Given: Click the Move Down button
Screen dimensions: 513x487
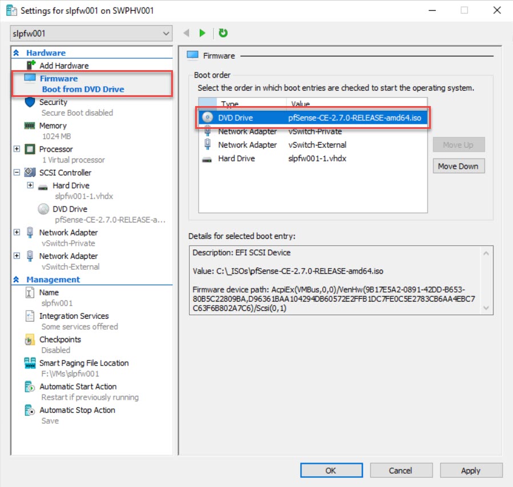Looking at the screenshot, I should click(x=458, y=167).
